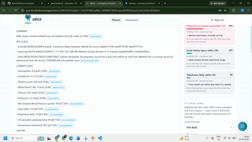Click the HAS-BLED row chevron arrow
The height and width of the screenshot is (142, 252).
pos(231,127)
